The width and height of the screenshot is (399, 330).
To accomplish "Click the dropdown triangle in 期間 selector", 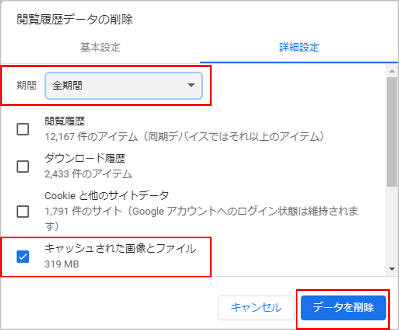I will click(191, 85).
